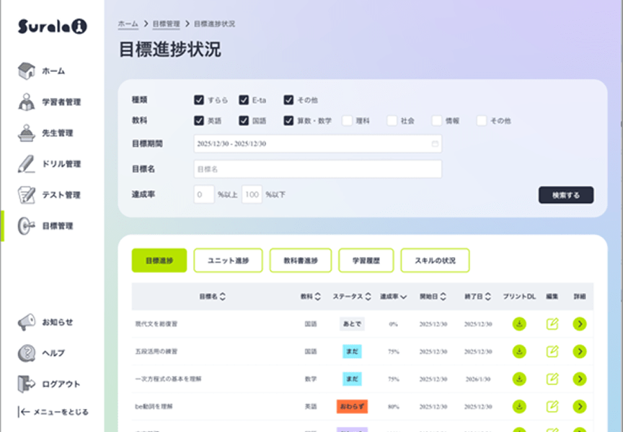The height and width of the screenshot is (432, 623).
Task: Open the スキルの状況 tab
Action: (434, 260)
